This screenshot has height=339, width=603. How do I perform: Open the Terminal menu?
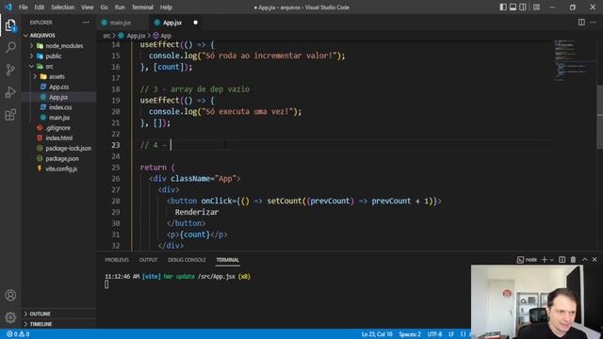142,8
